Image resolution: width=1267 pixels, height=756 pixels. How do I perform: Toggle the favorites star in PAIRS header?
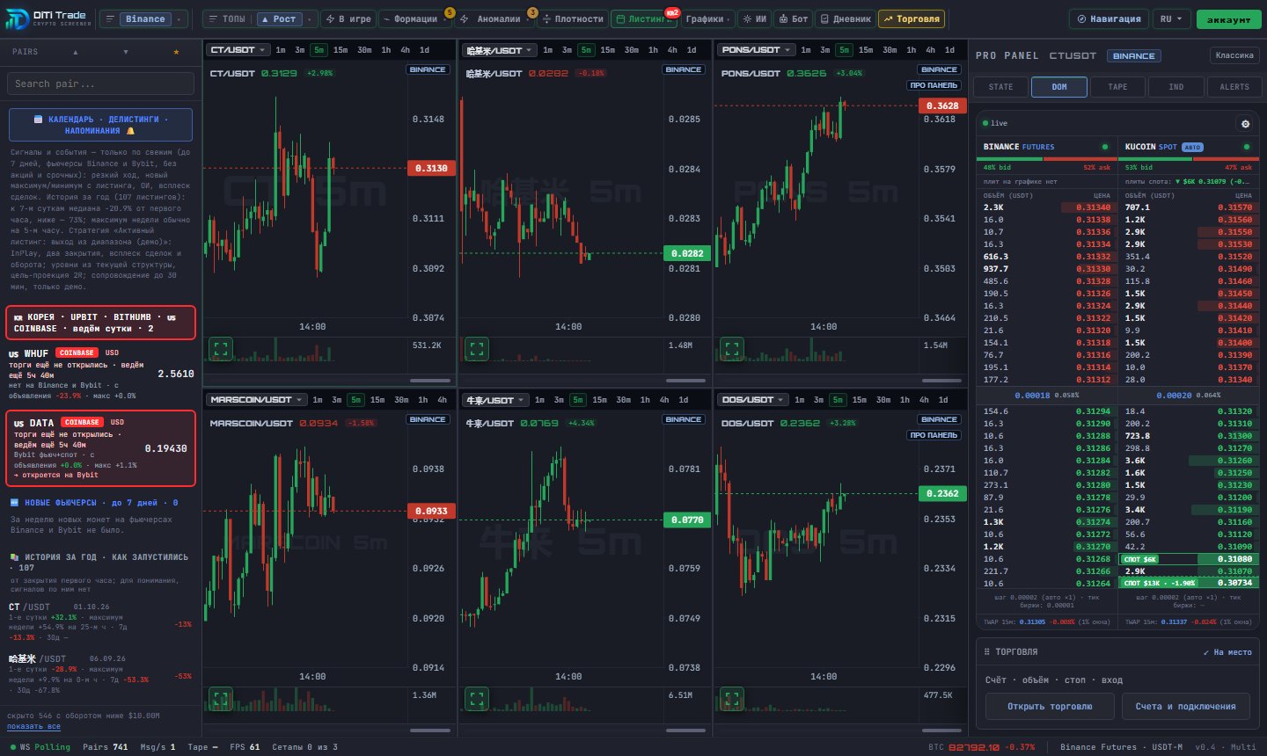[176, 52]
